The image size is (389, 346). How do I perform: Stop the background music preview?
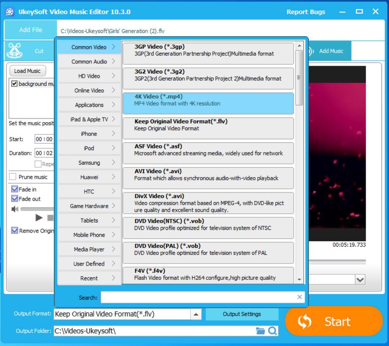[x=51, y=218]
